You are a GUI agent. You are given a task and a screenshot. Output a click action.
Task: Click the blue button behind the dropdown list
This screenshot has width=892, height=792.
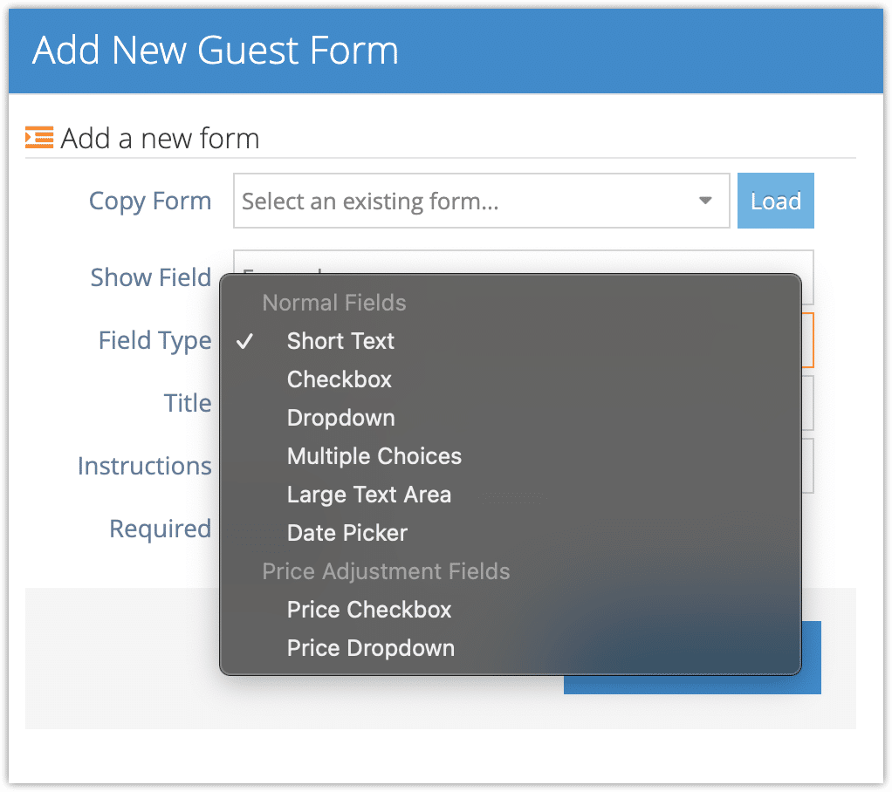tap(811, 658)
